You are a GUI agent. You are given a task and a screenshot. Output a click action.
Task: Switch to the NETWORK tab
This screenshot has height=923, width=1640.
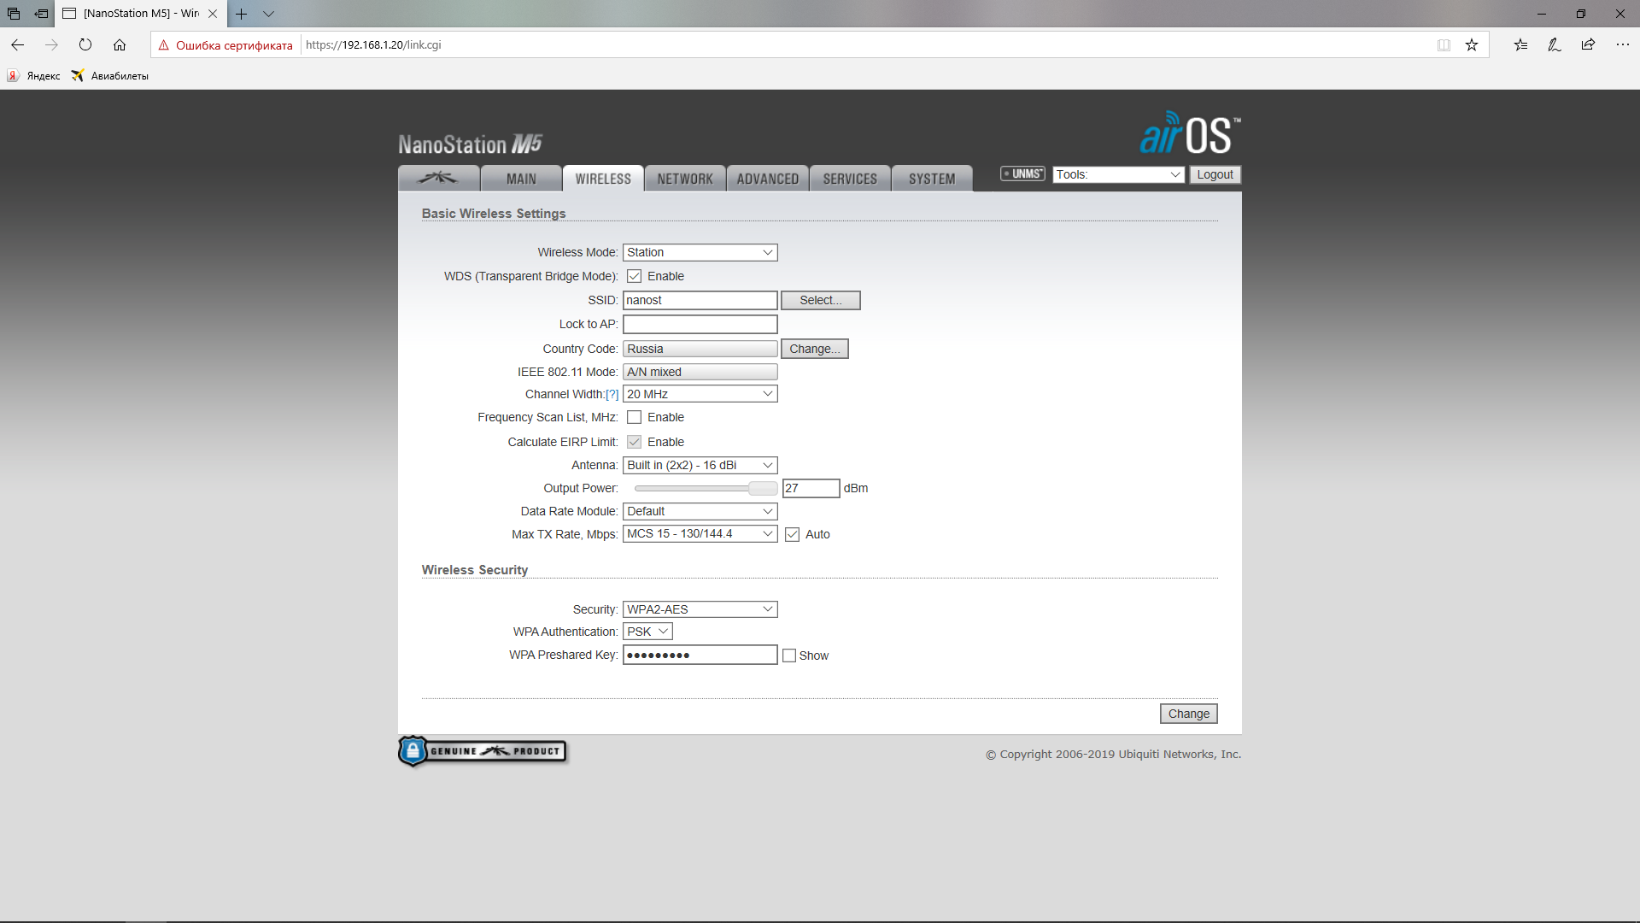pyautogui.click(x=685, y=179)
